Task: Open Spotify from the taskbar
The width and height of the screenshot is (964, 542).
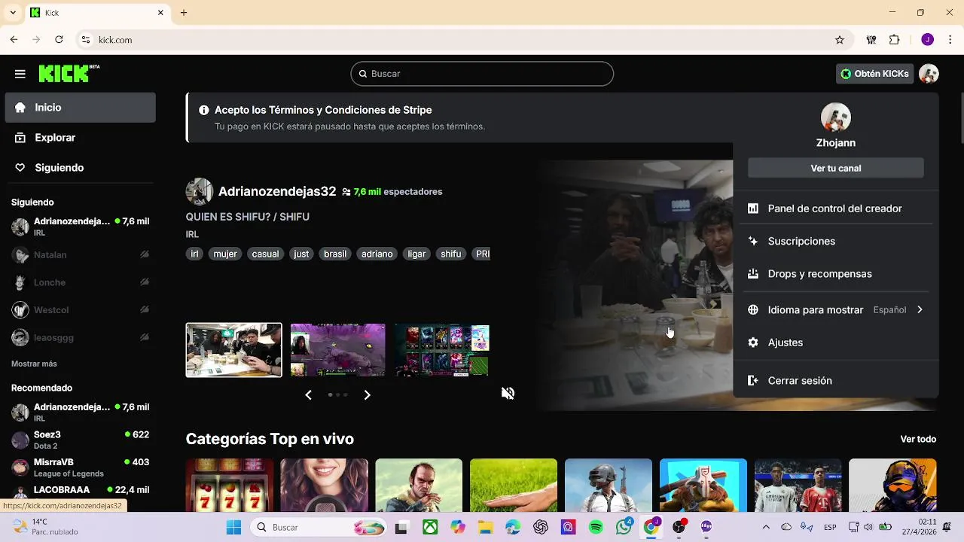Action: click(x=596, y=528)
